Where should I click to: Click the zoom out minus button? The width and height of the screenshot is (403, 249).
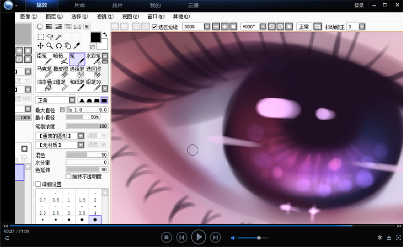pos(216,27)
